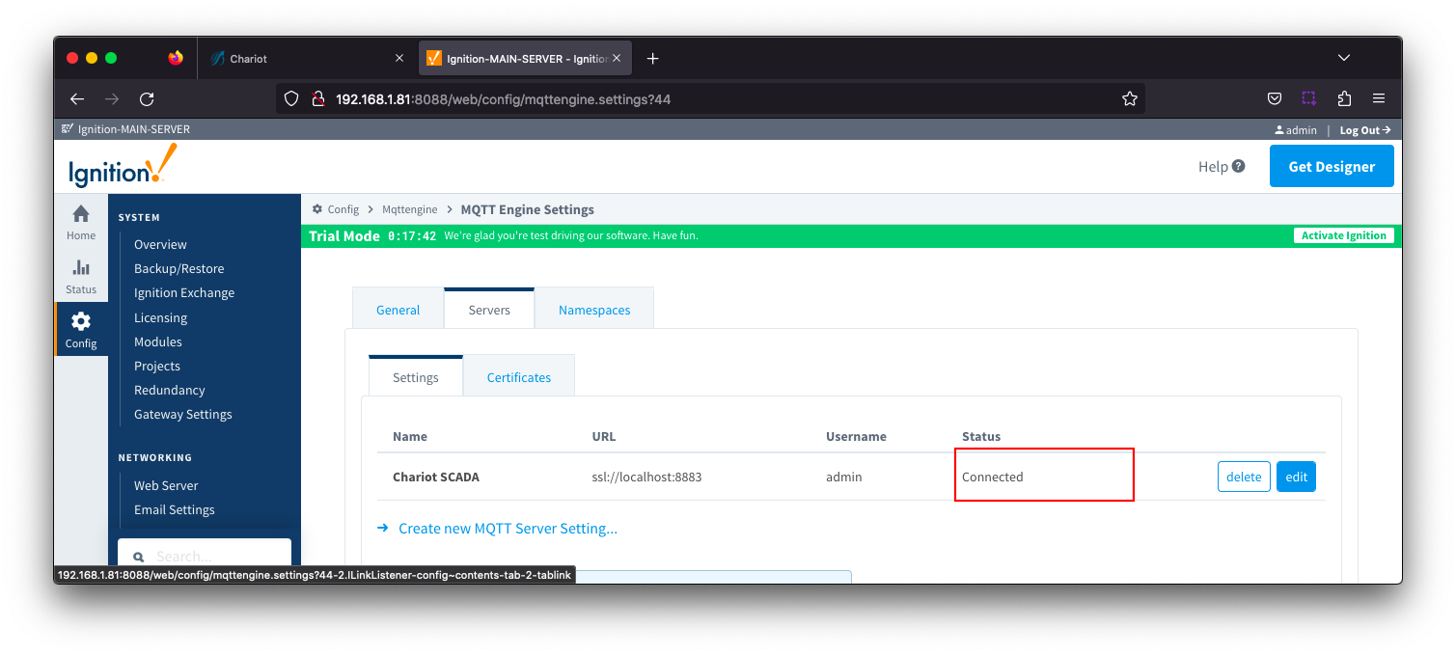Open Ignition Exchange in sidebar
Image resolution: width=1456 pixels, height=655 pixels.
pos(184,293)
